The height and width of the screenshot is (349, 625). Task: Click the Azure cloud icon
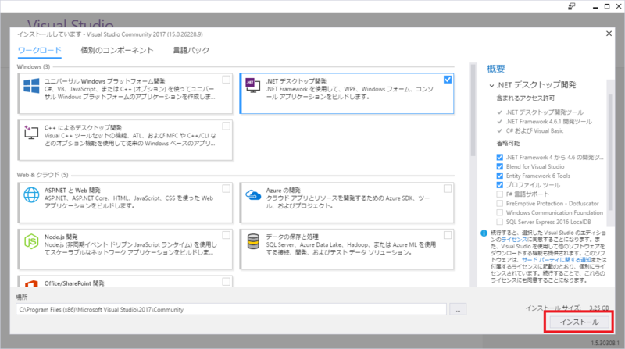click(x=253, y=195)
